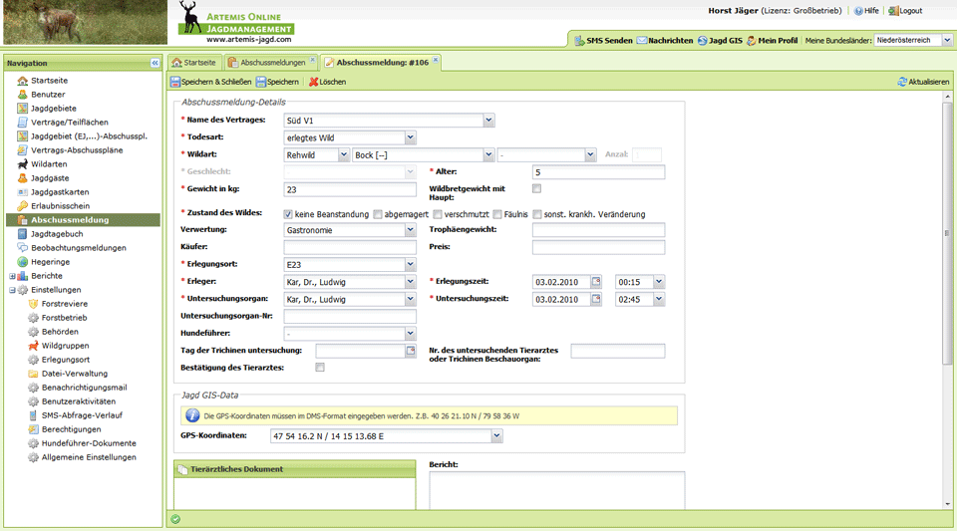Select the Jagdgebiete map icon
The width and height of the screenshot is (957, 531).
23,109
